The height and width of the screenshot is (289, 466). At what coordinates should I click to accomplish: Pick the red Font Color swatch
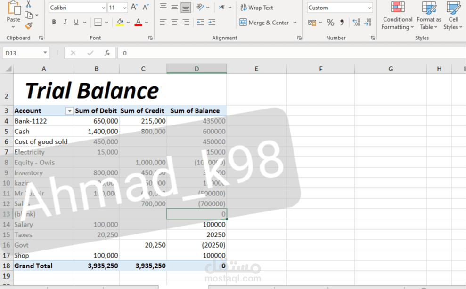[x=138, y=22]
